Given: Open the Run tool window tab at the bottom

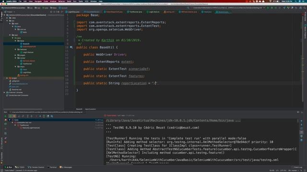Looking at the screenshot, I should [x=8, y=167].
